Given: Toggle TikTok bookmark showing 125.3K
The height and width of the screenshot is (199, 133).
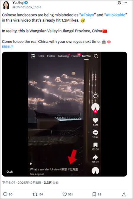Looking at the screenshot, I should pyautogui.click(x=95, y=145).
